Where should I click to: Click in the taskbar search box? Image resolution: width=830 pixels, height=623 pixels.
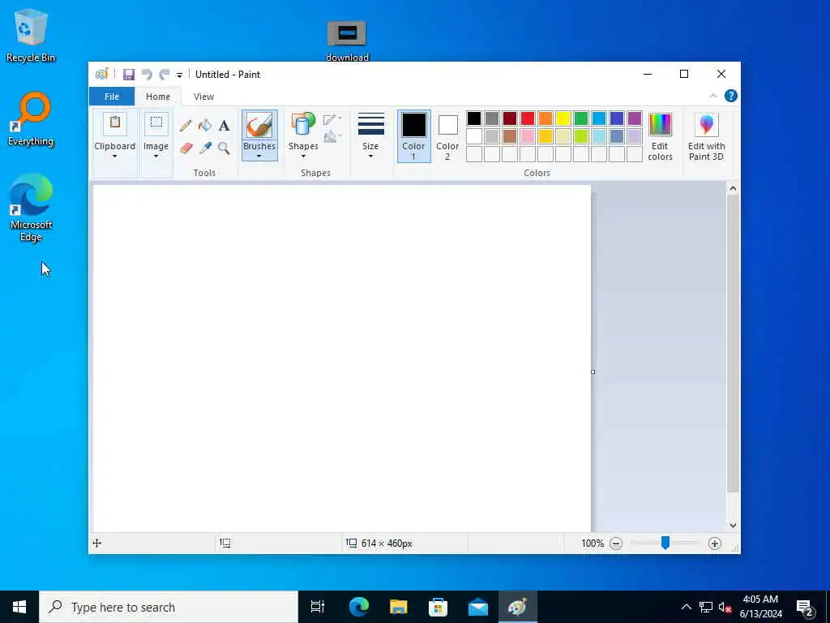pos(169,607)
